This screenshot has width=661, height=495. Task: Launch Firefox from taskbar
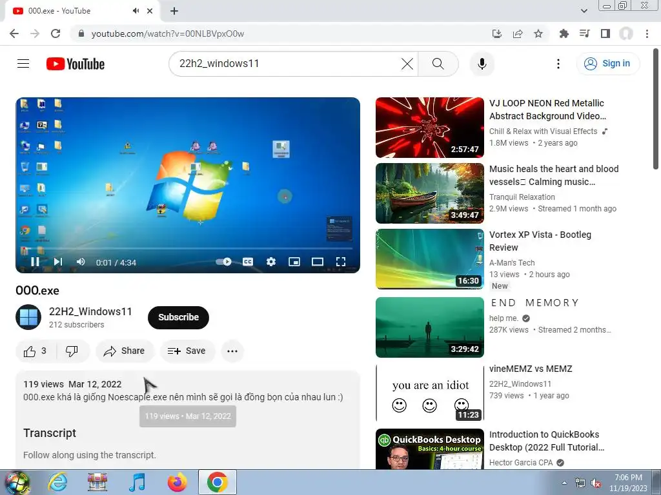[177, 482]
